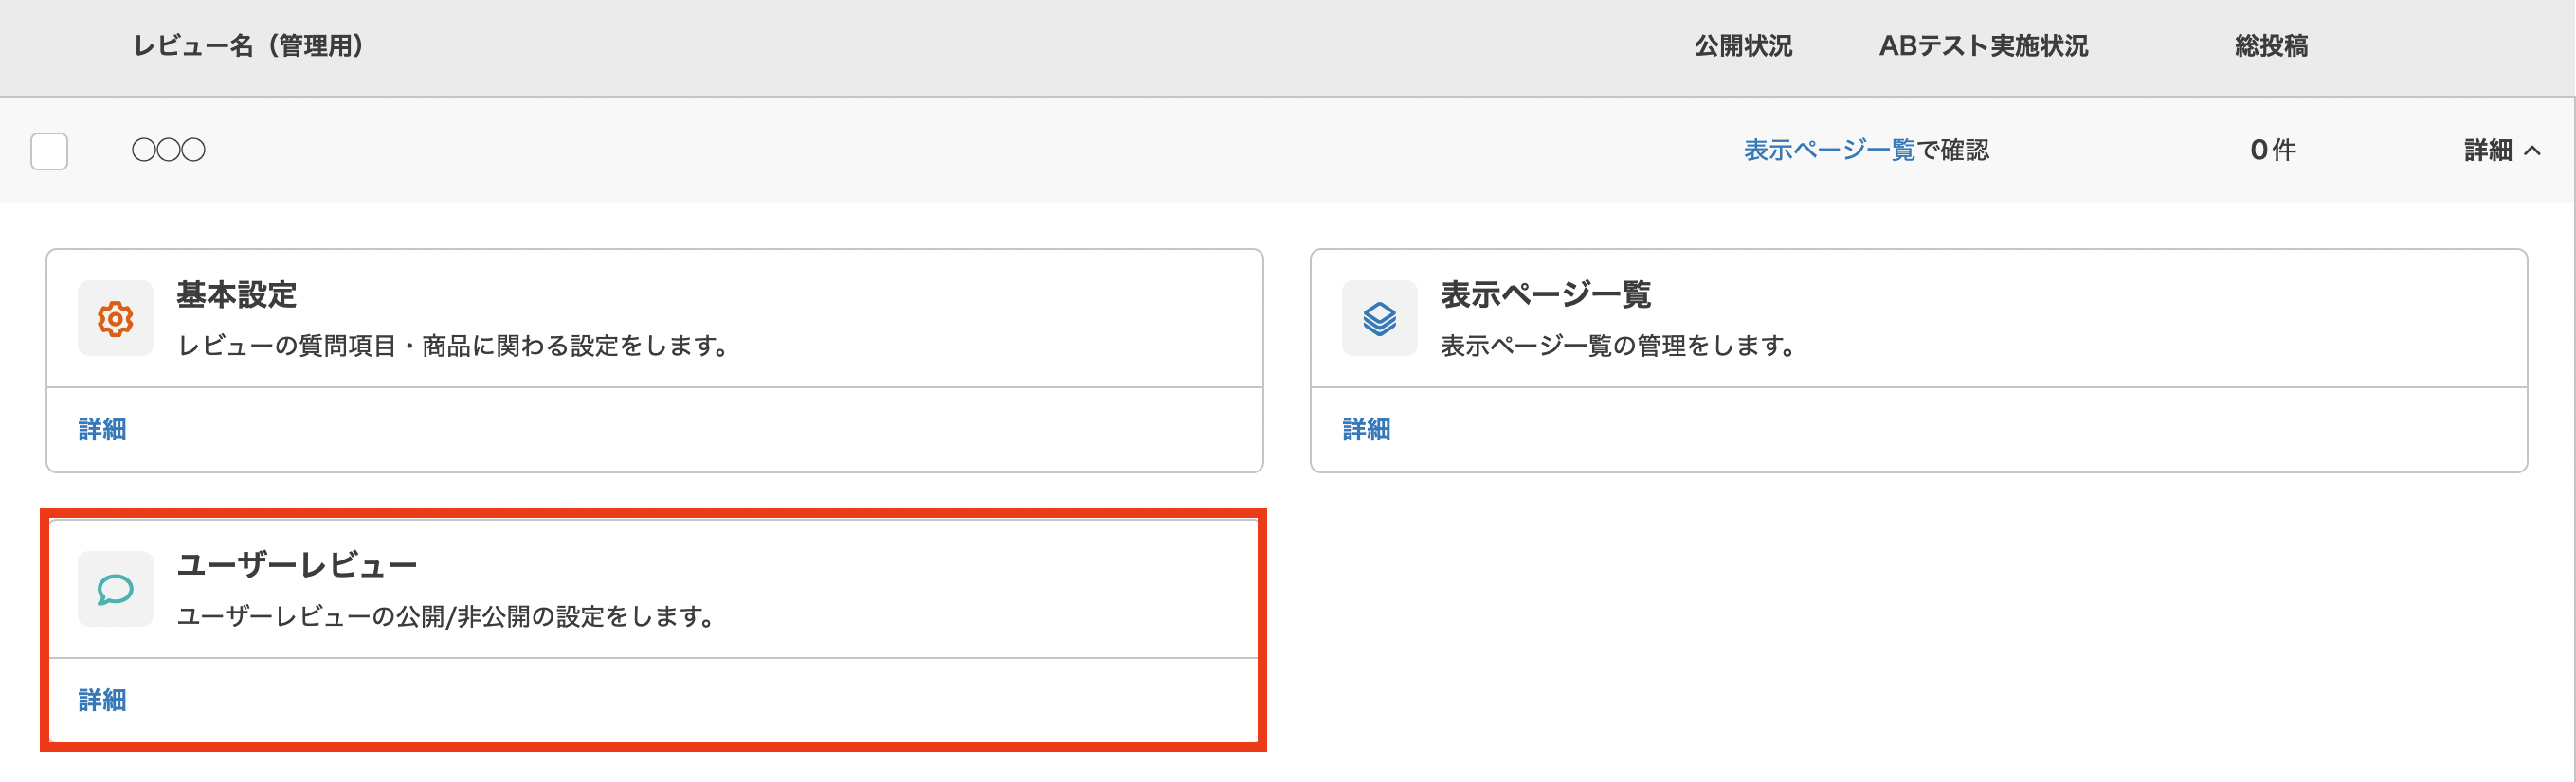Image resolution: width=2576 pixels, height=782 pixels.
Task: Toggle the checkbox in the review list row
Action: (50, 150)
